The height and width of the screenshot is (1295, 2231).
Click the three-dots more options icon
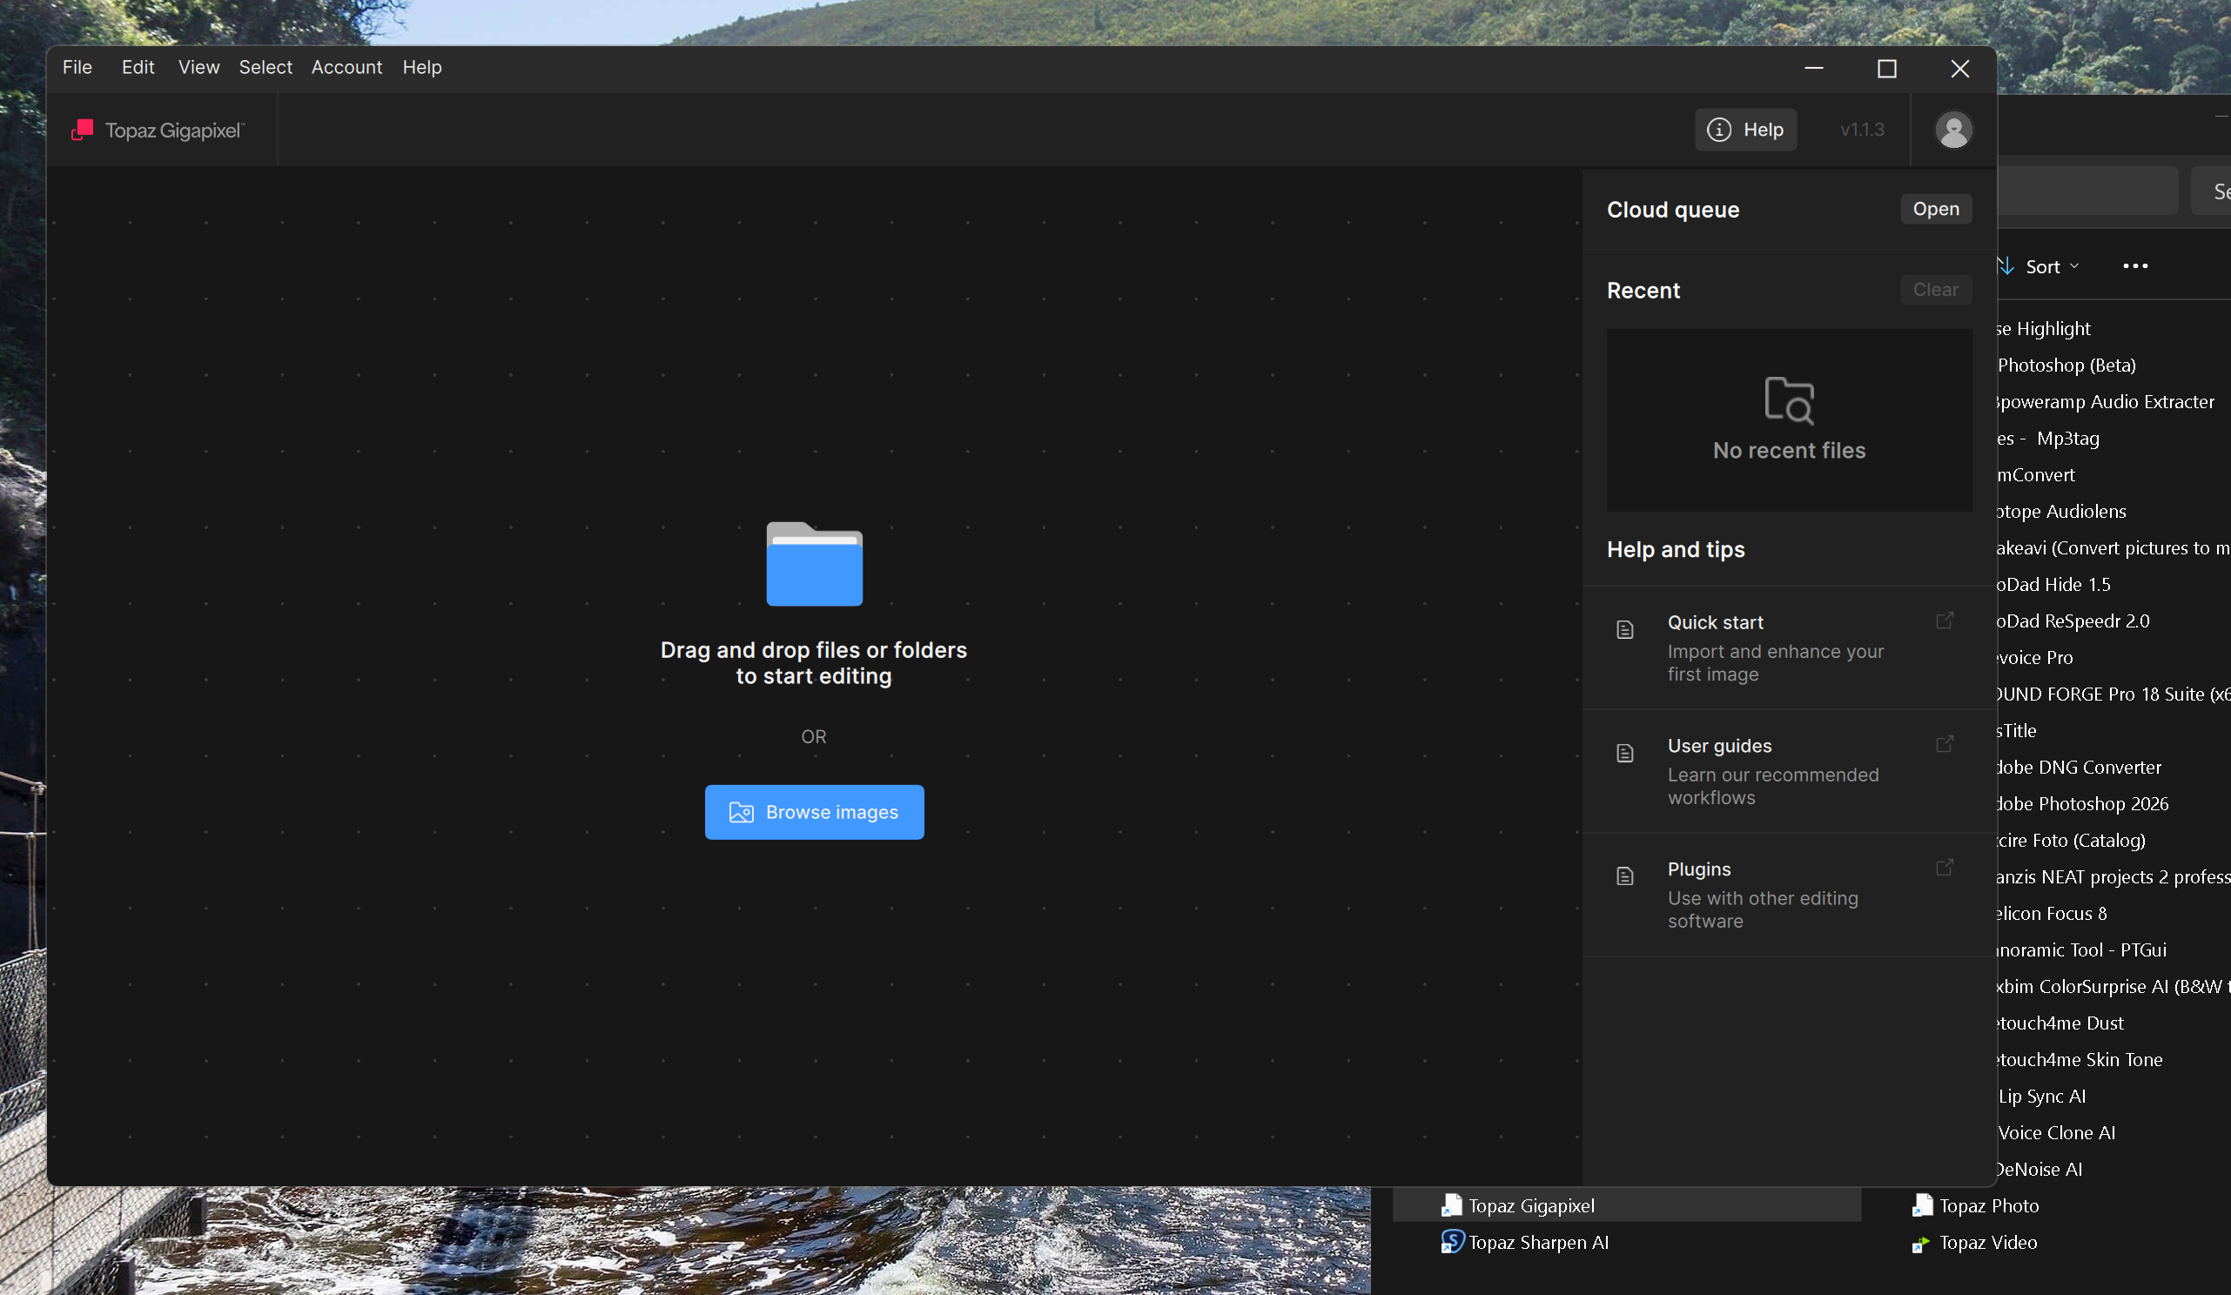click(2134, 266)
